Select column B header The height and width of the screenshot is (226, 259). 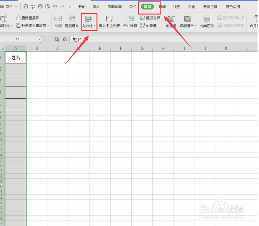[37, 48]
